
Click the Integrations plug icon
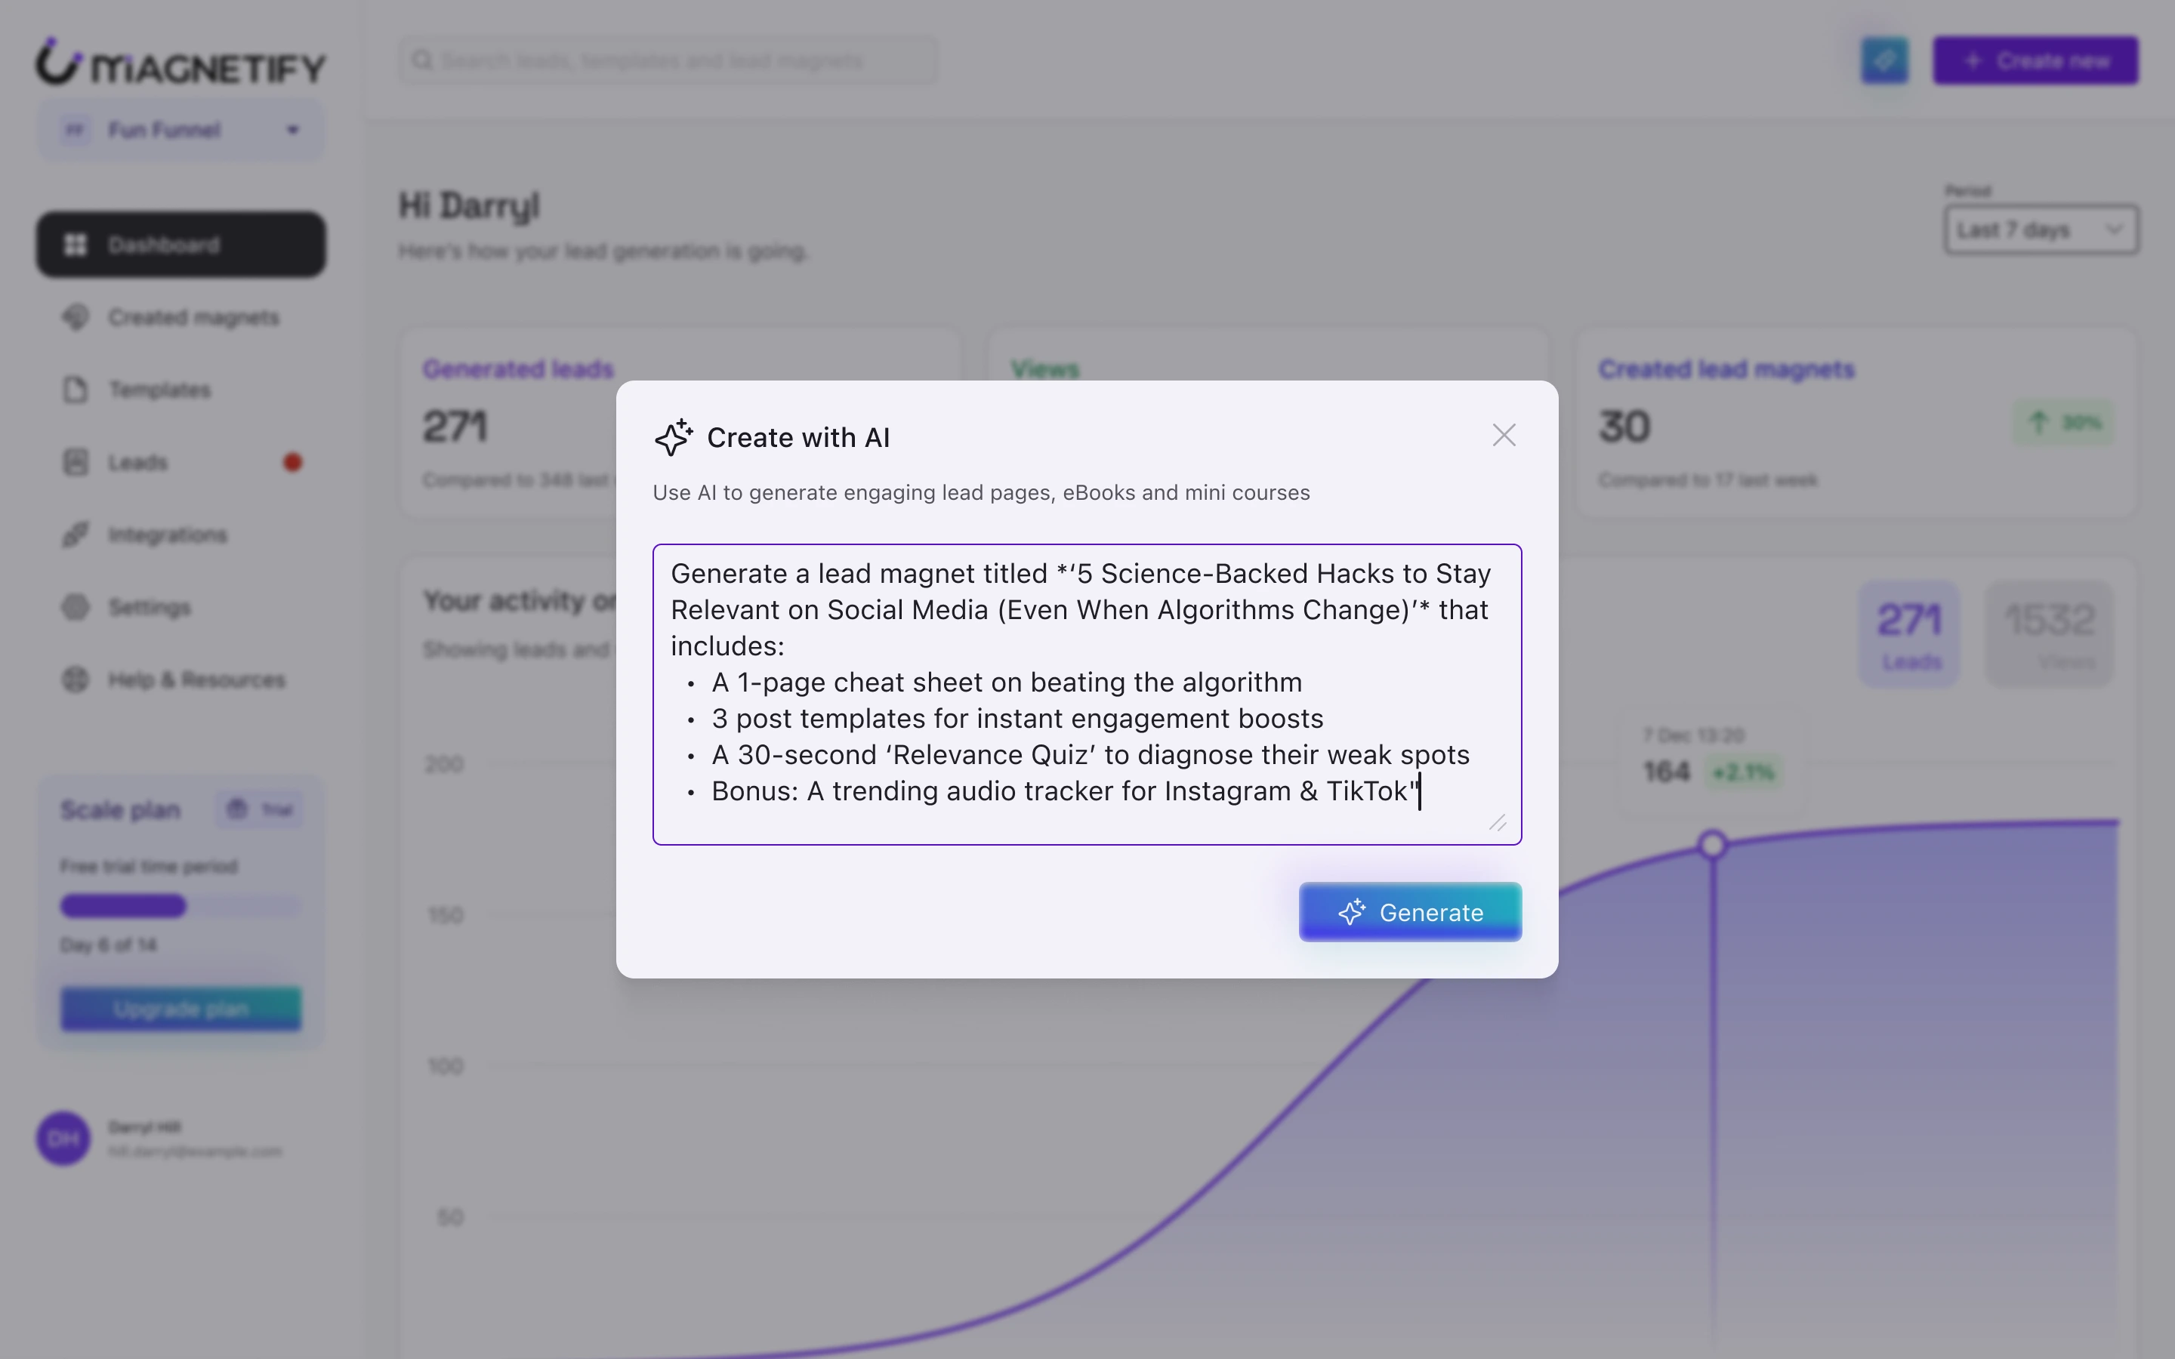click(x=76, y=535)
